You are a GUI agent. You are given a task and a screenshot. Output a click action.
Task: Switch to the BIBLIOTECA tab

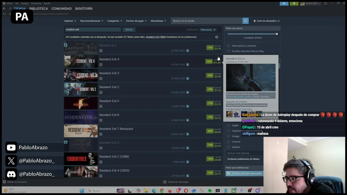click(x=38, y=9)
